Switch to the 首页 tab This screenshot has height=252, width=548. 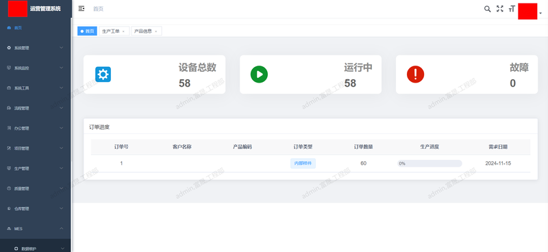point(88,31)
